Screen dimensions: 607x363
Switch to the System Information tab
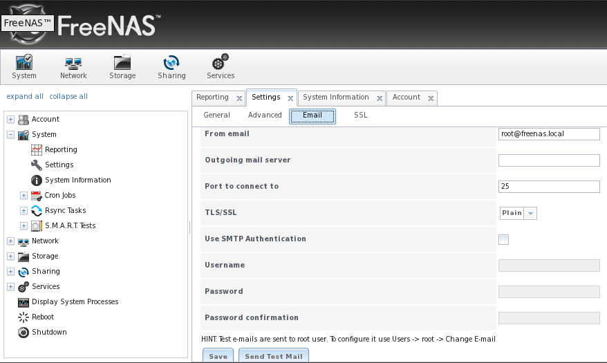335,97
